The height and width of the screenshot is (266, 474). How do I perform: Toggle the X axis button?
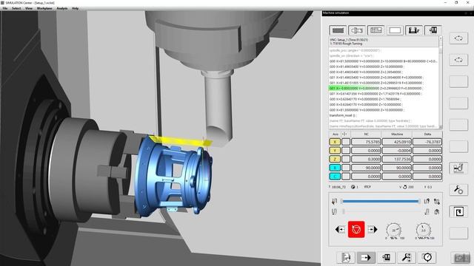[x=335, y=142]
